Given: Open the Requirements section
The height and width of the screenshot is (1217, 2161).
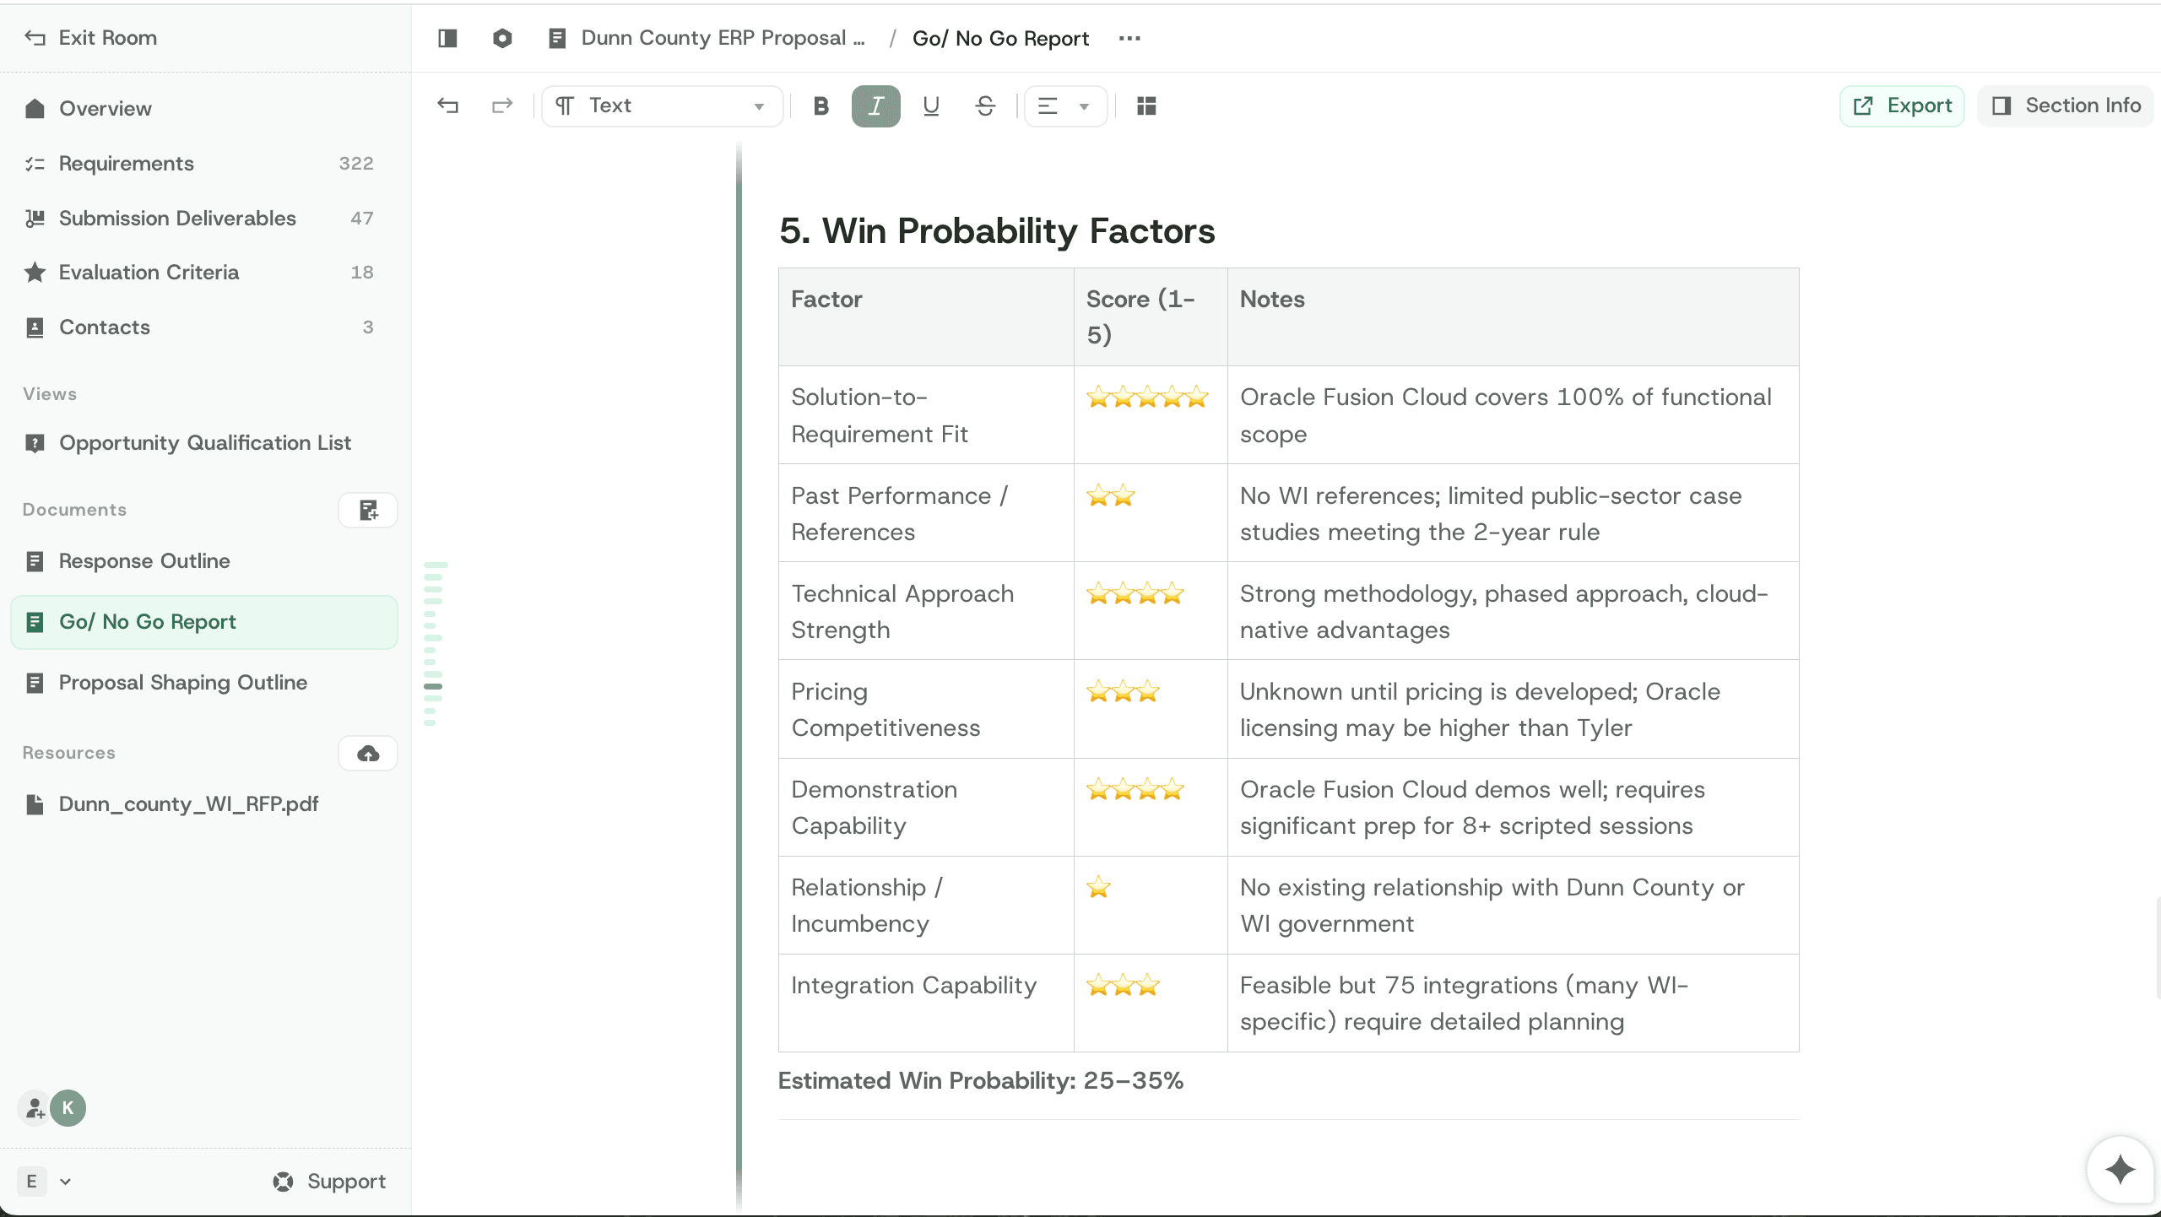Looking at the screenshot, I should (x=126, y=163).
